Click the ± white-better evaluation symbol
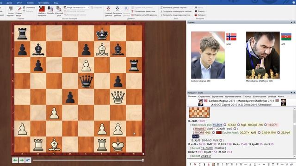Screen dimensions: 296x166 pyautogui.click(x=250, y=164)
